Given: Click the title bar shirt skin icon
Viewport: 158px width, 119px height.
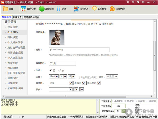Looking at the screenshot, I should pyautogui.click(x=138, y=2).
